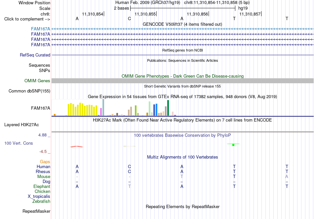Click 'Click to complement -->' to complement the bases
Viewport: 314px width, 219px height.
[x=27, y=19]
